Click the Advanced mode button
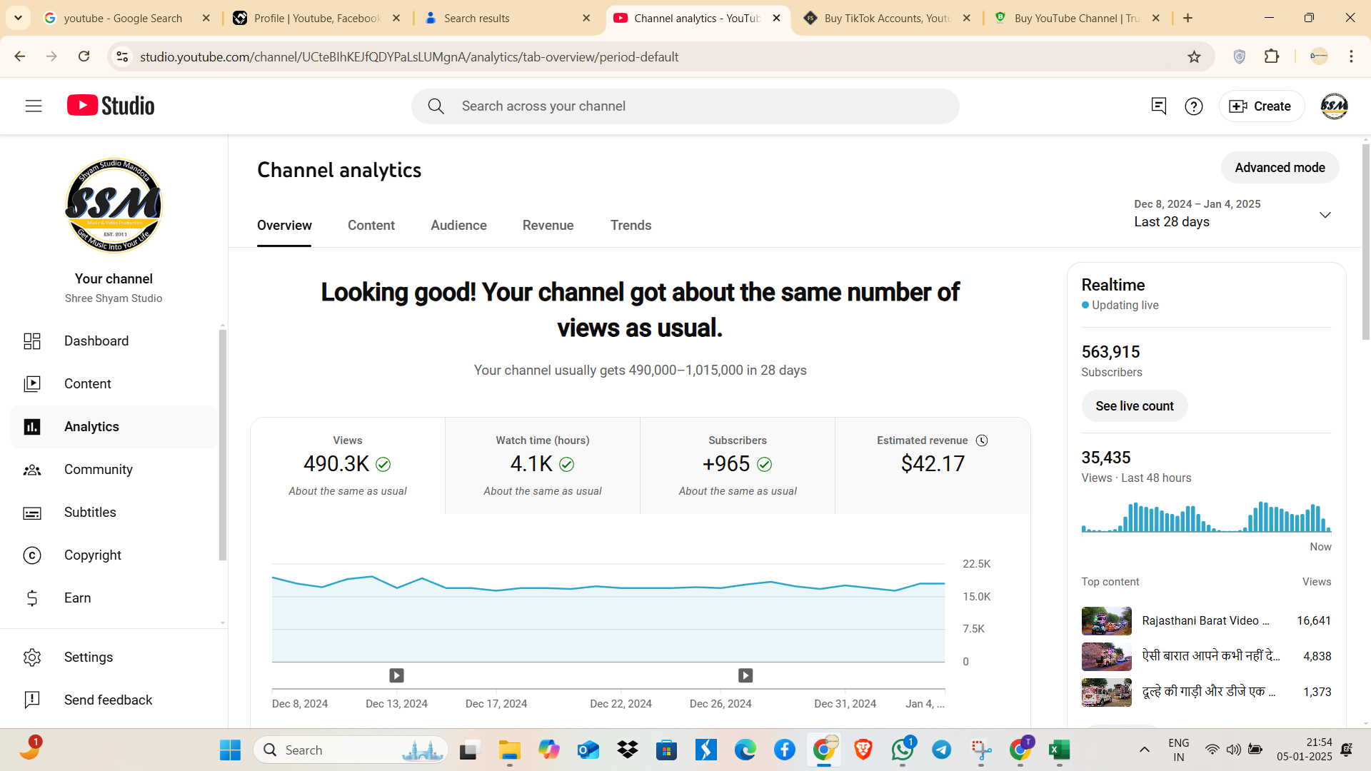 pyautogui.click(x=1280, y=168)
